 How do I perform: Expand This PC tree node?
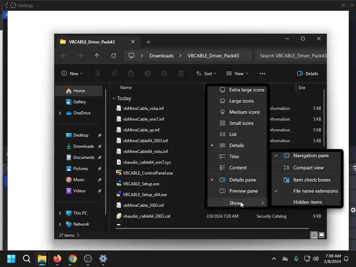[60, 213]
